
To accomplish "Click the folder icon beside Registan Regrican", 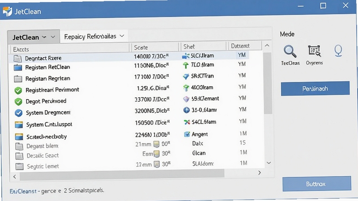I will 18,79.
